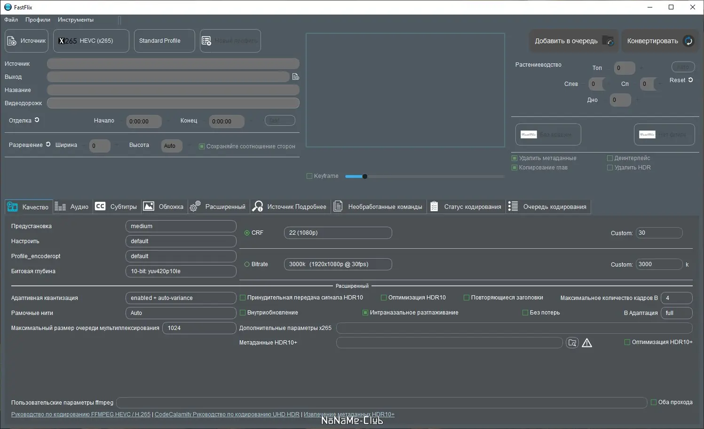
Task: Click the Источник file-open icon button
Action: click(x=12, y=41)
